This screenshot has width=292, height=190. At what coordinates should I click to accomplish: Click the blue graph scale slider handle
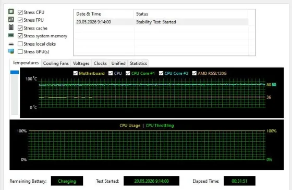pyautogui.click(x=15, y=72)
